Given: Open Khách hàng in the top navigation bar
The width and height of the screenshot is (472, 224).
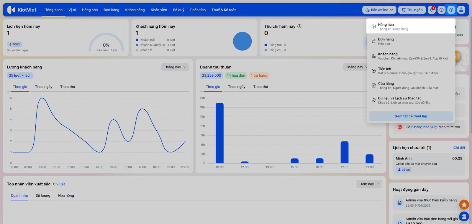Looking at the screenshot, I should (x=135, y=10).
